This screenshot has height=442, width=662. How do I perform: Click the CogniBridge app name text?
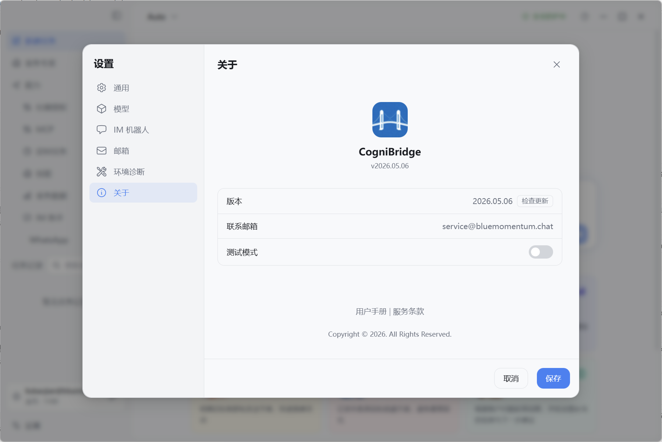tap(390, 152)
